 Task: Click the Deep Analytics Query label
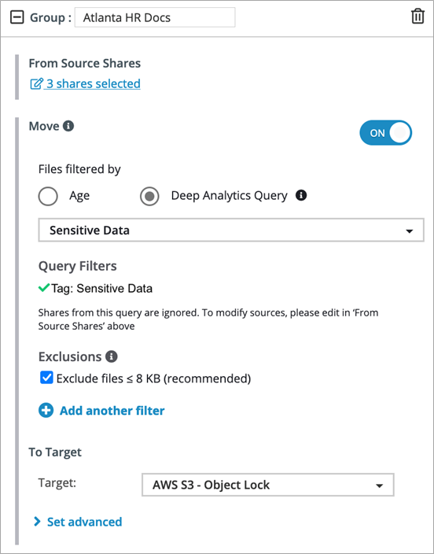tap(229, 195)
